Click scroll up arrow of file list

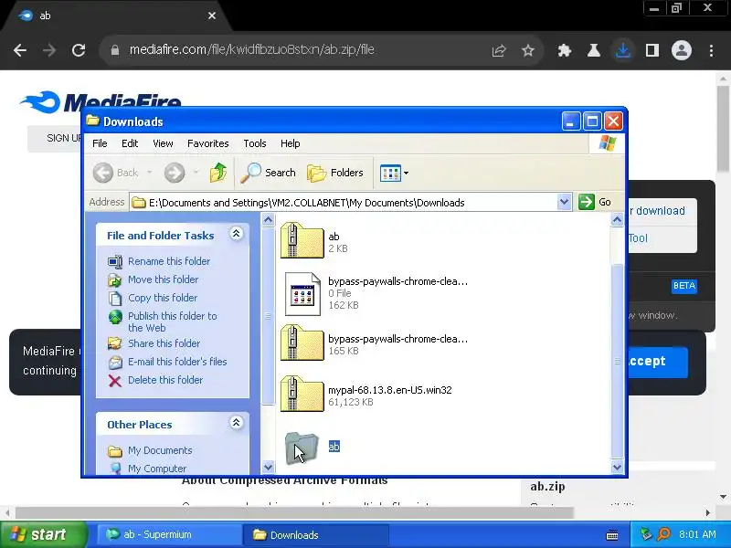pyautogui.click(x=618, y=219)
